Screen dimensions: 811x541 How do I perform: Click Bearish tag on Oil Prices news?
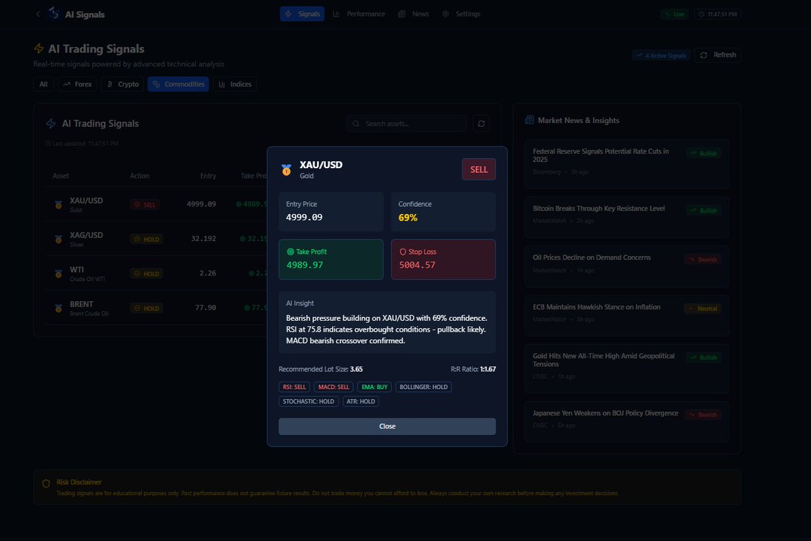(x=703, y=259)
